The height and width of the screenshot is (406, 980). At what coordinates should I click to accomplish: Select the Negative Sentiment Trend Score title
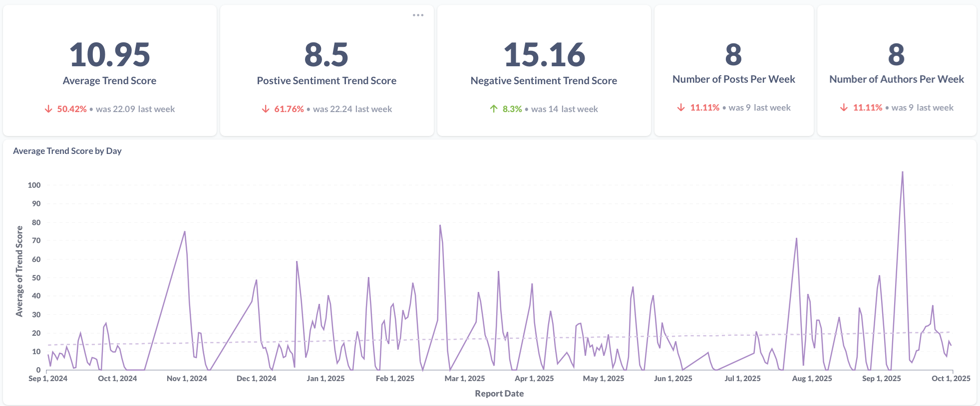tap(544, 81)
